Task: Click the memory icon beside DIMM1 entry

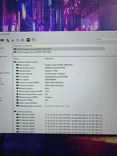Action: tap(15, 49)
